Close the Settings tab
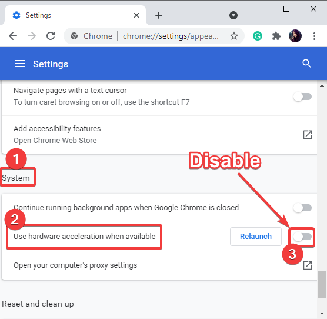The width and height of the screenshot is (327, 319). click(x=136, y=15)
